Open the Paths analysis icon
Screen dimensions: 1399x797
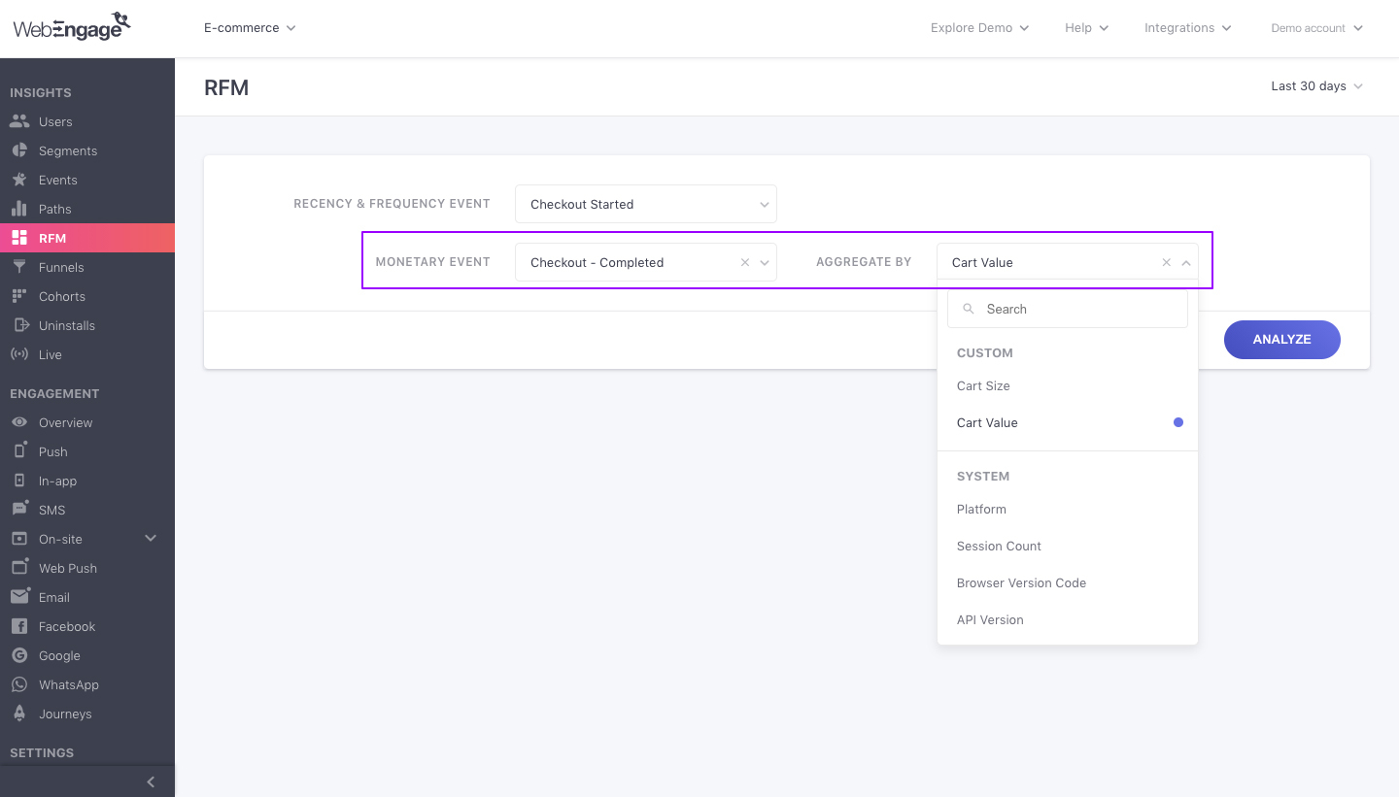(21, 209)
